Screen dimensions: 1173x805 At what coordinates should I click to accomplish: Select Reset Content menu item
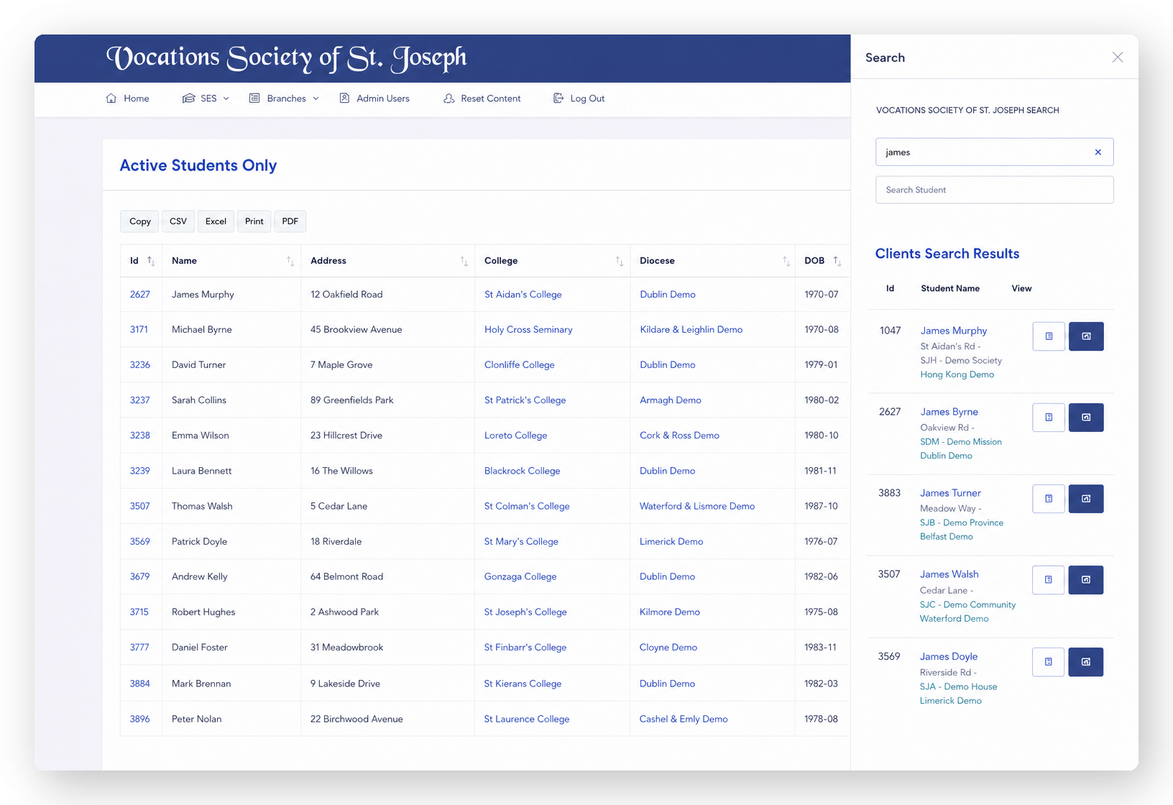point(482,98)
